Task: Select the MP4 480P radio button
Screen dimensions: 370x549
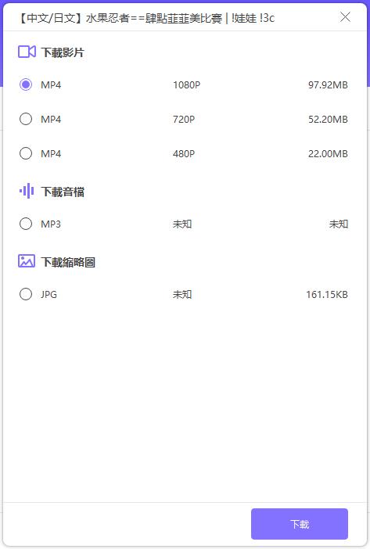Action: [26, 153]
